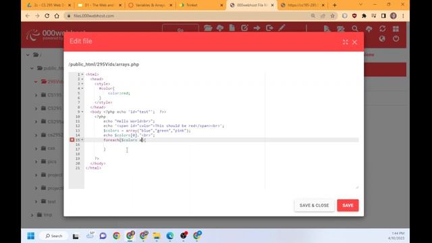Collapse the code fold on line 9

(82, 112)
